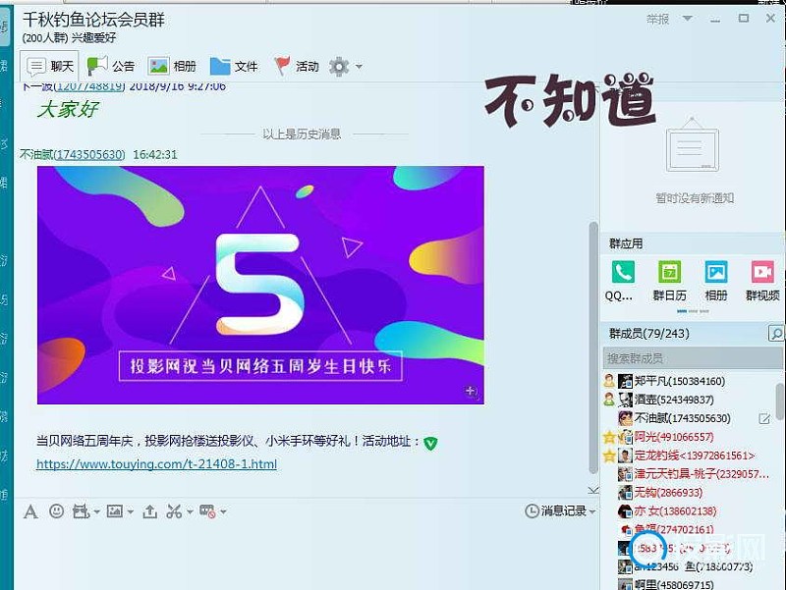786x590 pixels.
Task: Expand the arrow beside the message block icon
Action: 223,511
